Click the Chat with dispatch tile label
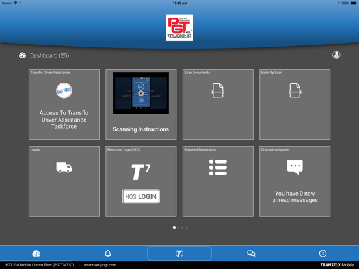Viewport: 359px width, 269px height. click(276, 150)
